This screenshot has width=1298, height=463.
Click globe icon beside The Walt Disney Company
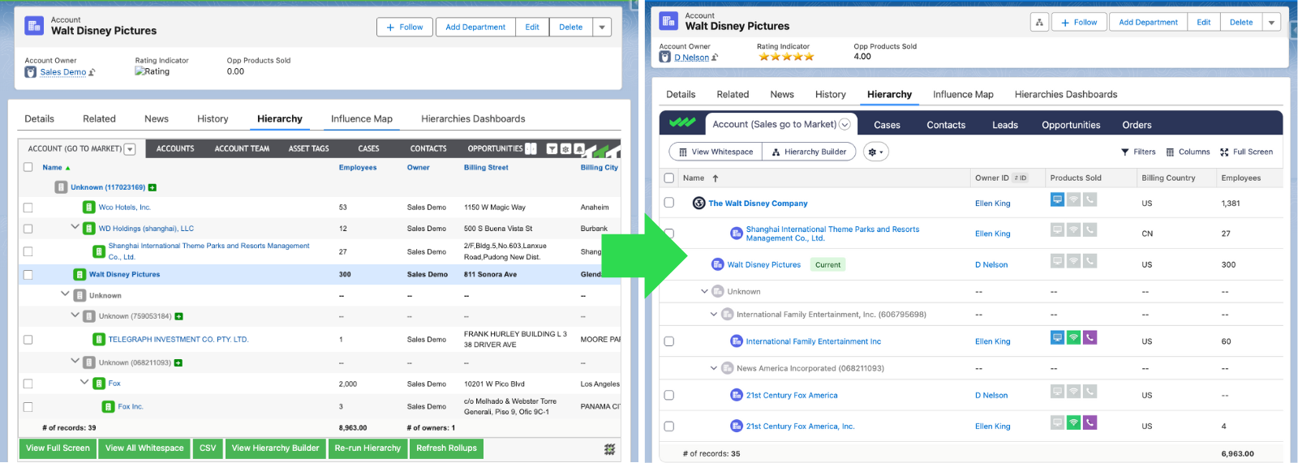pyautogui.click(x=698, y=203)
